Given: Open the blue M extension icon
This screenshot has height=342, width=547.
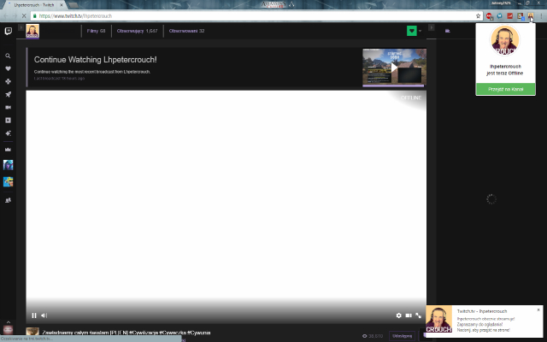Looking at the screenshot, I should [x=499, y=16].
